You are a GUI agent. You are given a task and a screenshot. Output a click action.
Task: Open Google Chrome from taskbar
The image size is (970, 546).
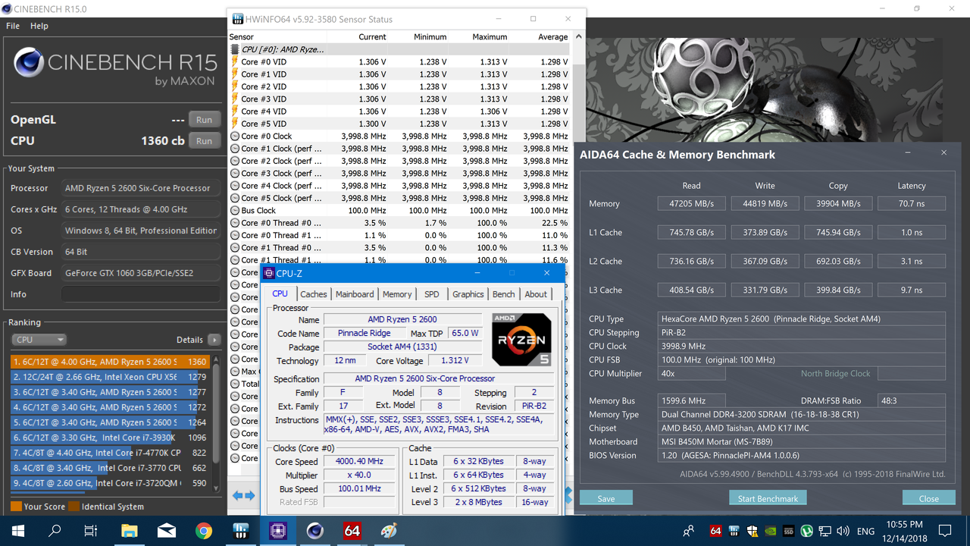coord(203,531)
